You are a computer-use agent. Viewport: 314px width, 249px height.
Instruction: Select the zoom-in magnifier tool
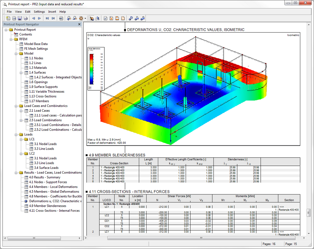coord(69,18)
